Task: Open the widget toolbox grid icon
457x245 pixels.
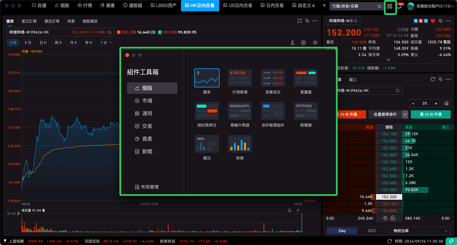Action: coord(390,6)
